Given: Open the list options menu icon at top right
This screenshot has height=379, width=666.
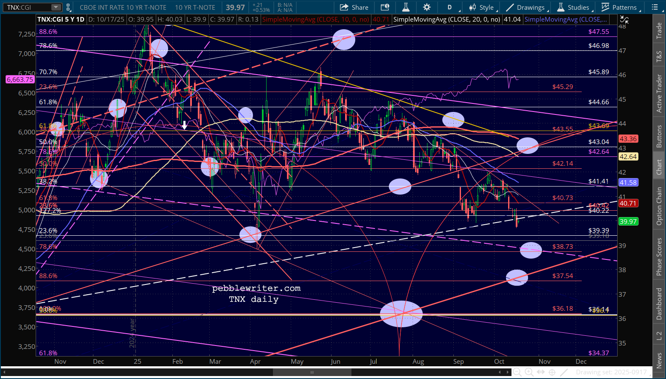Looking at the screenshot, I should click(x=655, y=7).
